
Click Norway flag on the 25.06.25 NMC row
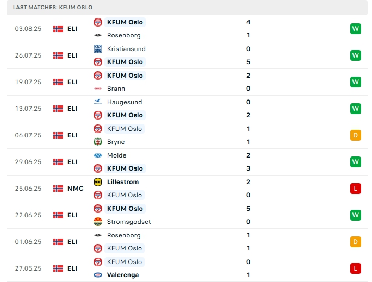point(58,189)
